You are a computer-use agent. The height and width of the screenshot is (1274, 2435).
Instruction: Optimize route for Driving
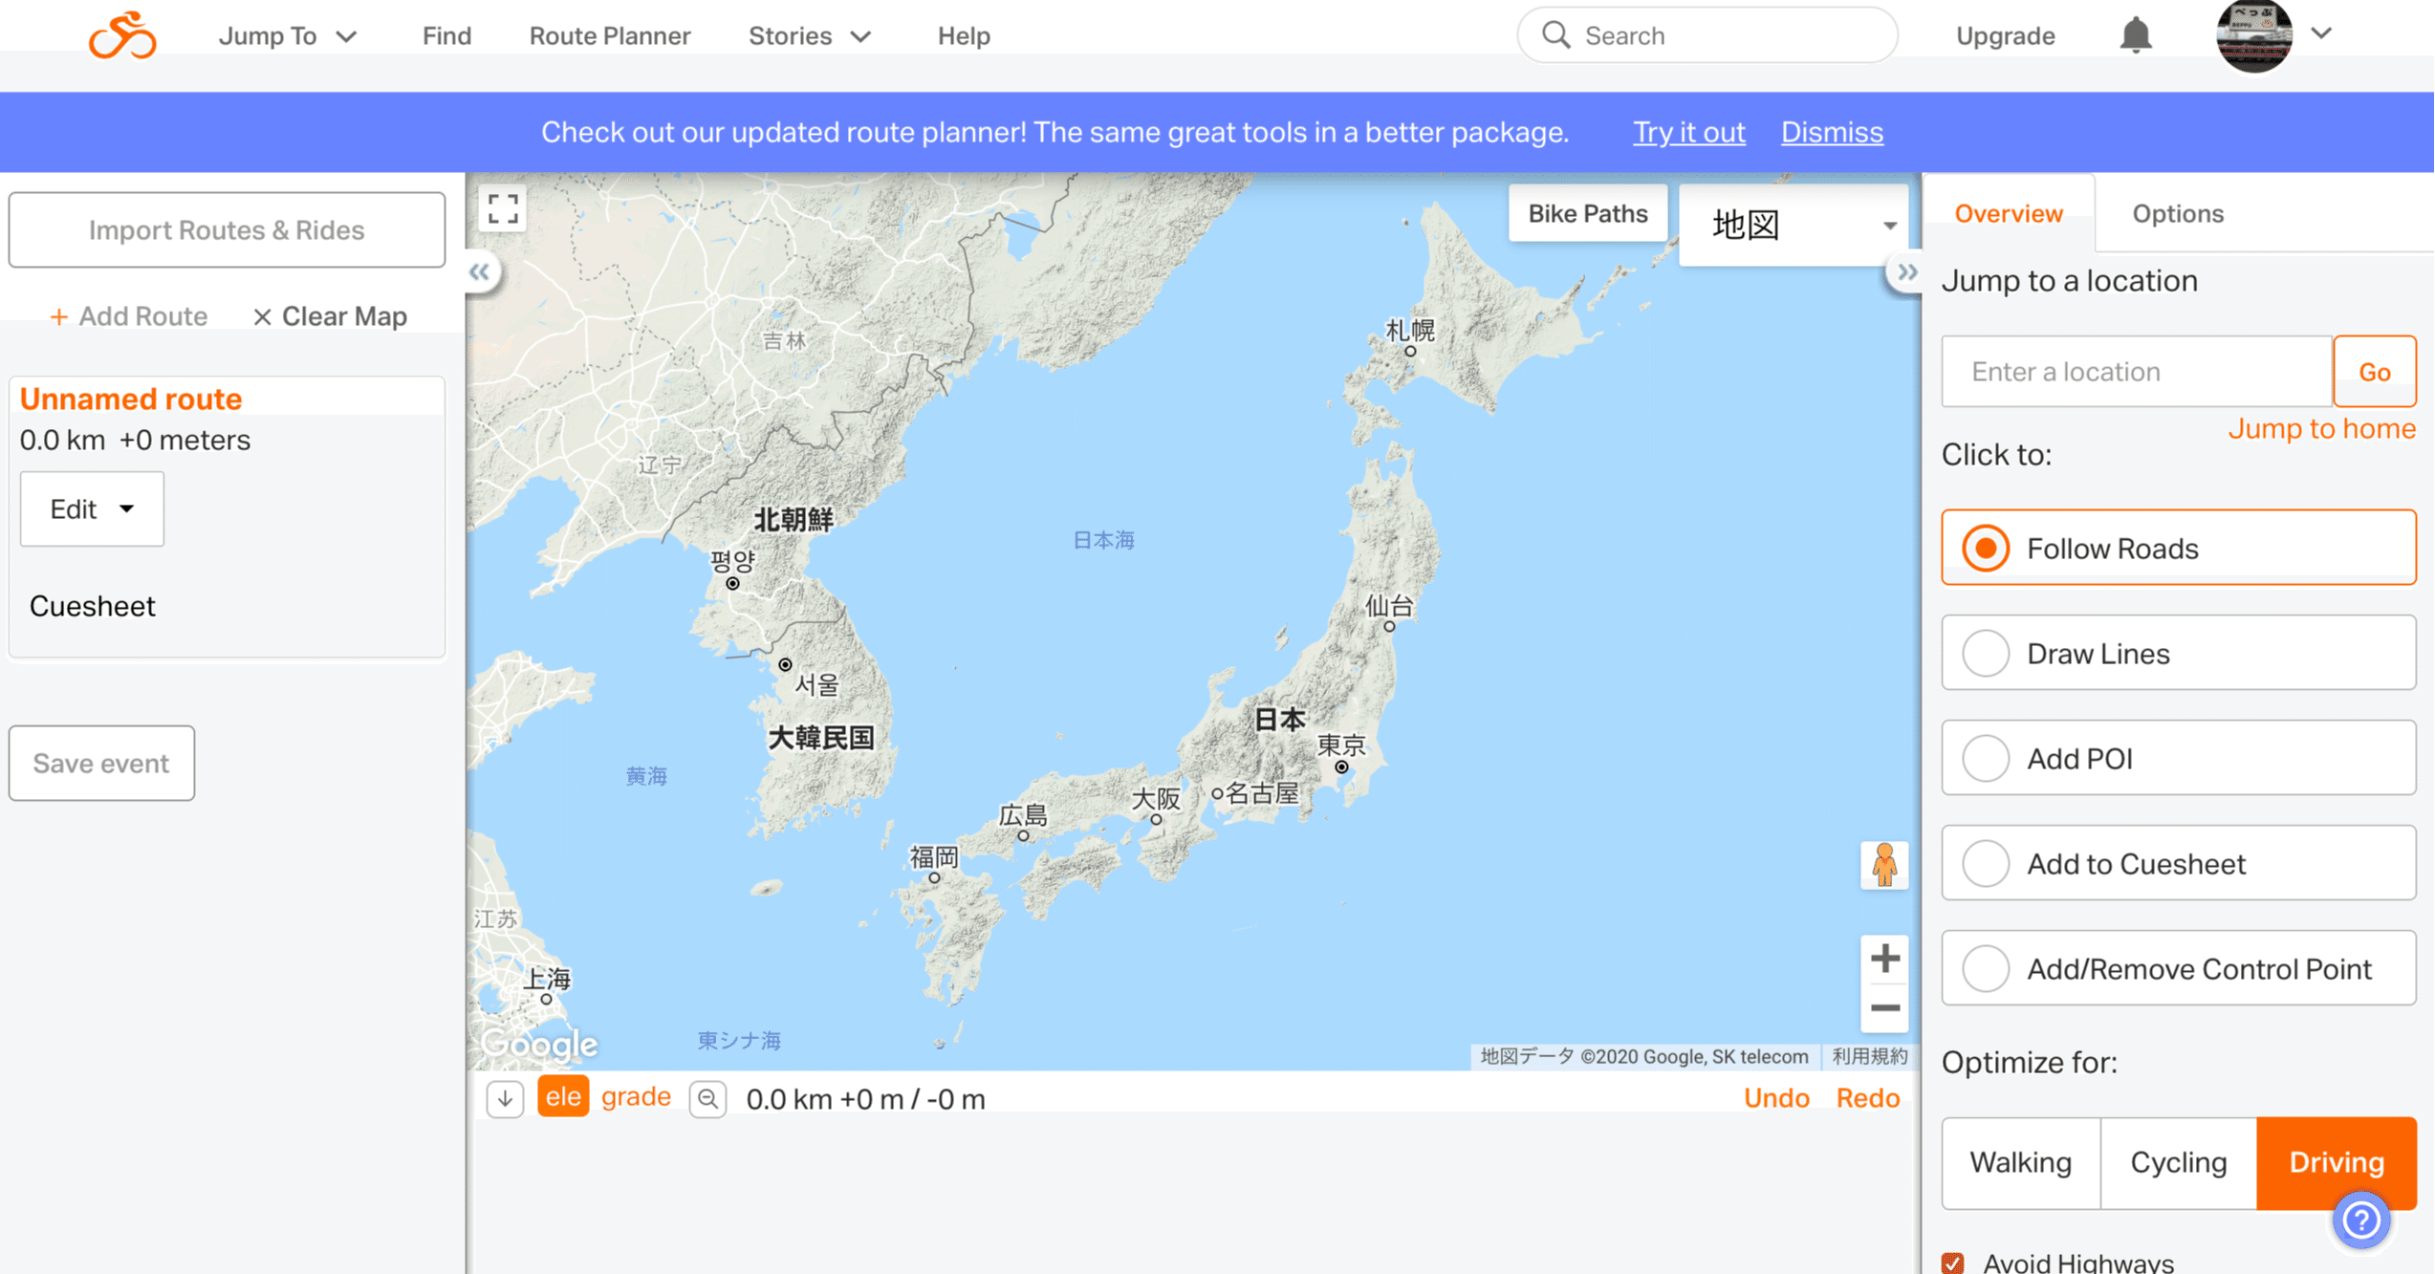tap(2336, 1163)
